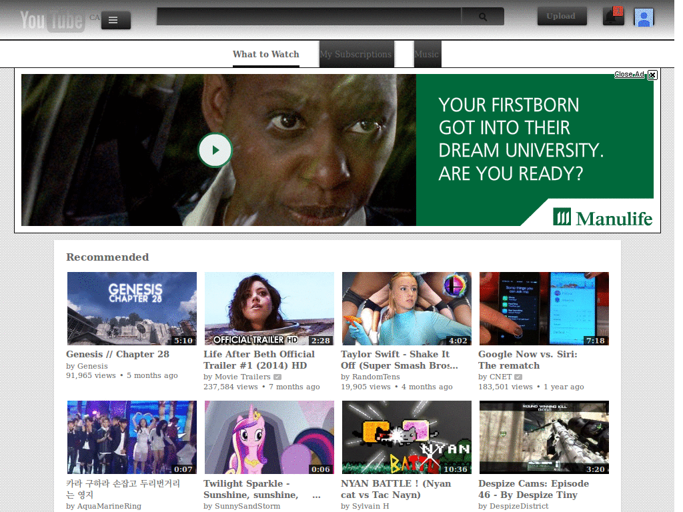683x512 pixels.
Task: Click the verified badge beside Movie Trailers
Action: [277, 377]
